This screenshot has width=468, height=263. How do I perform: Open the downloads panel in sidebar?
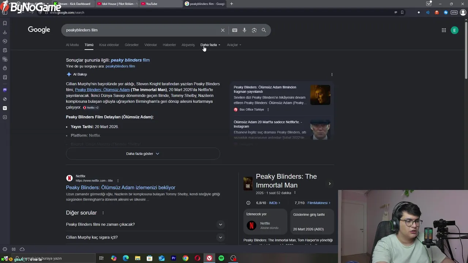tap(5, 32)
